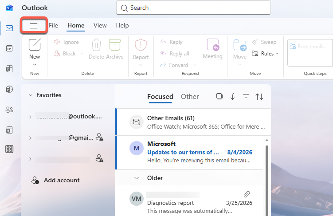Open the Mail view in sidebar
Image resolution: width=333 pixels, height=216 pixels.
pos(9,28)
